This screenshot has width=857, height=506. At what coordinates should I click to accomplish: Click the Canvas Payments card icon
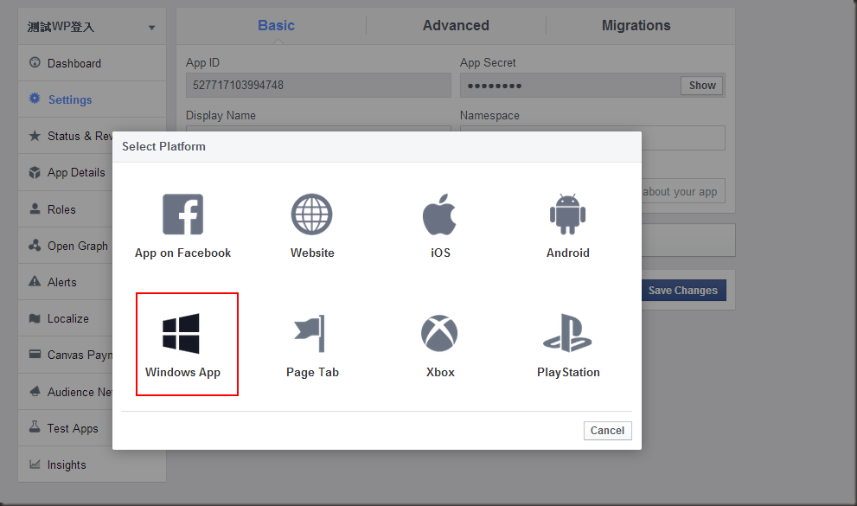[x=35, y=354]
